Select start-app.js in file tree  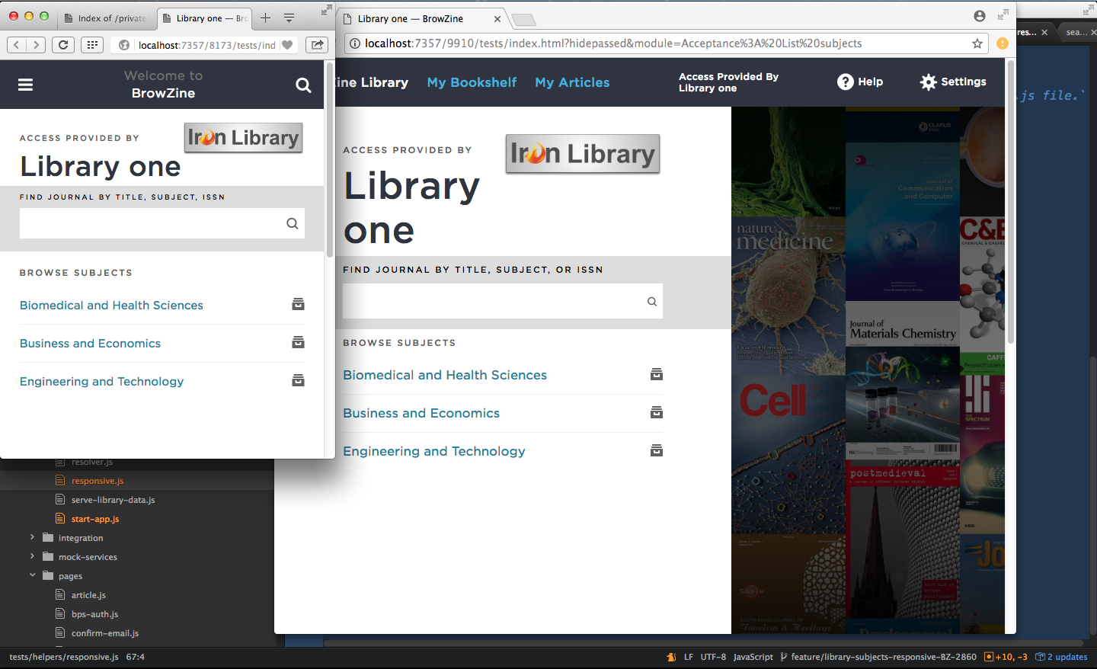95,519
